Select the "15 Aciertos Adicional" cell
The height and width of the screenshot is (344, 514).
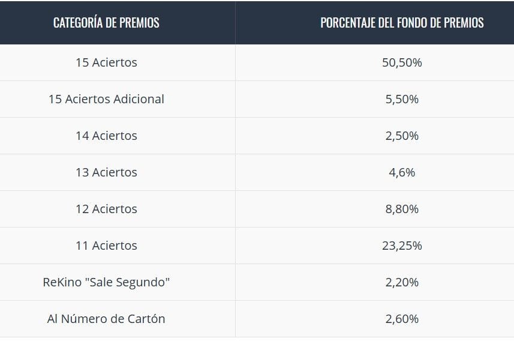[x=106, y=99]
